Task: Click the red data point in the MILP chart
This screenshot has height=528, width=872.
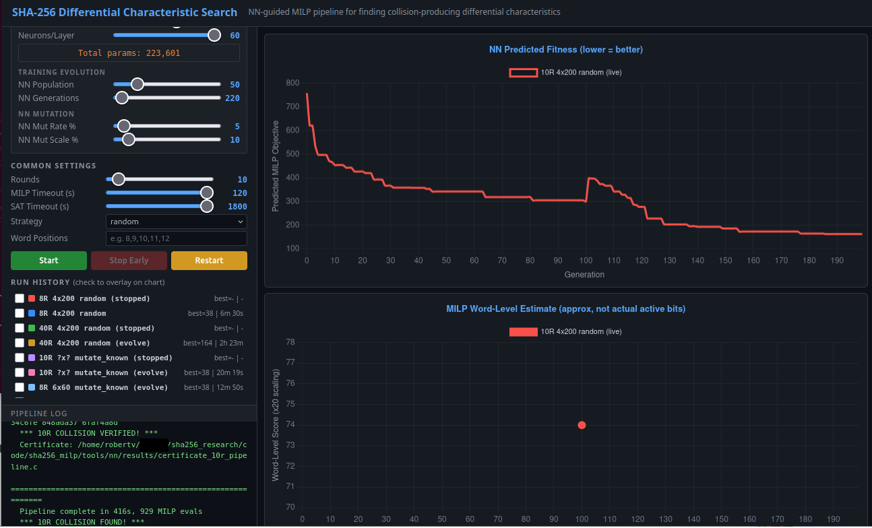Action: click(x=582, y=425)
